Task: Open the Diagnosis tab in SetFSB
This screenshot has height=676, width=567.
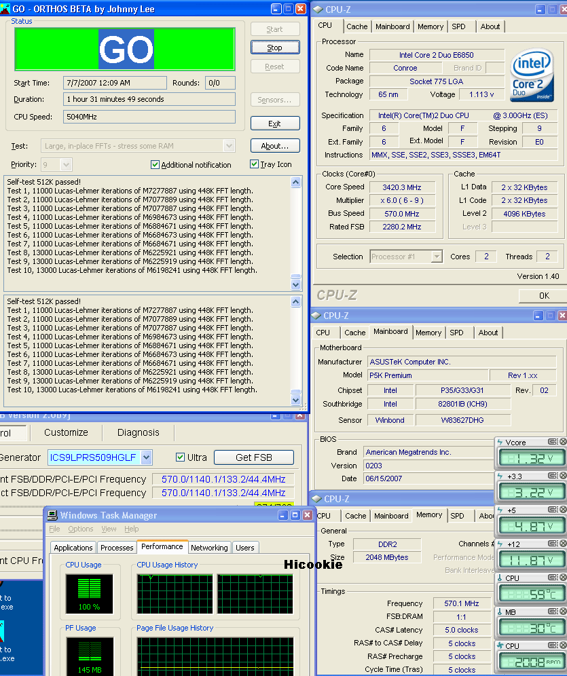Action: tap(138, 432)
